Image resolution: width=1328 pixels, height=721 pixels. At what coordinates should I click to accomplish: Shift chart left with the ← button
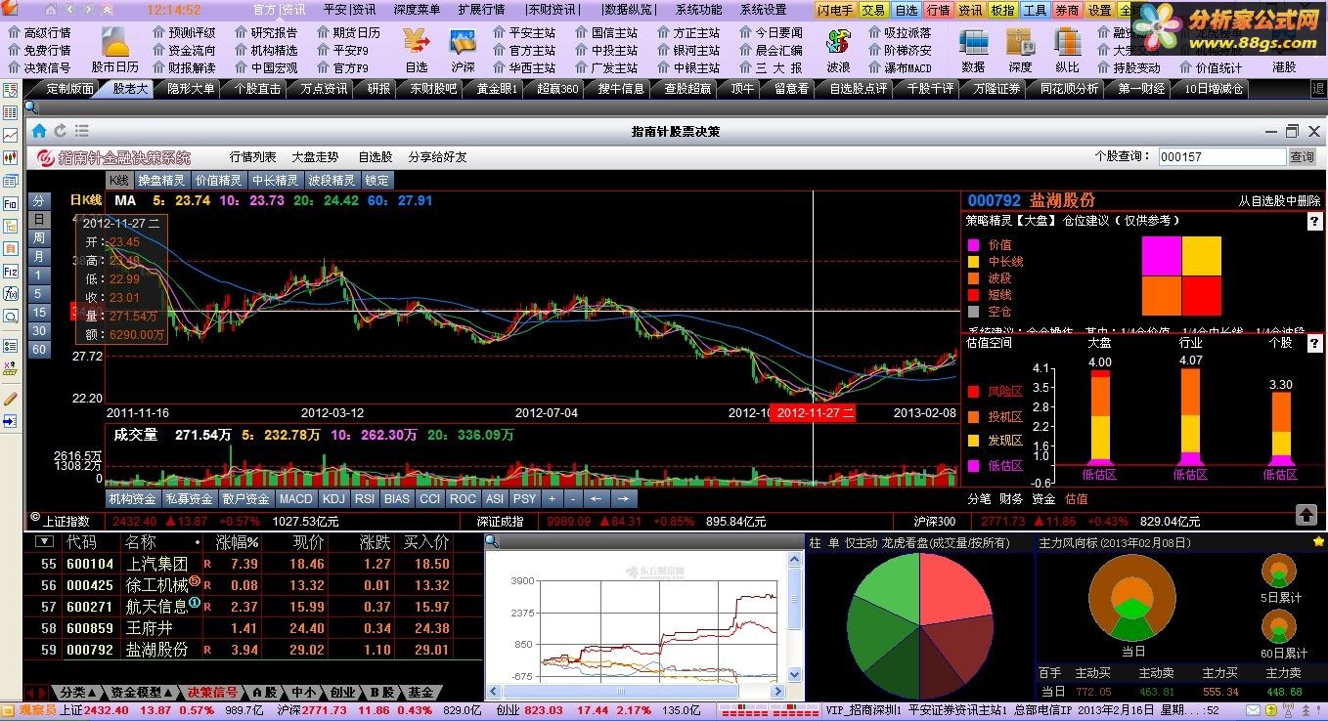tap(596, 498)
